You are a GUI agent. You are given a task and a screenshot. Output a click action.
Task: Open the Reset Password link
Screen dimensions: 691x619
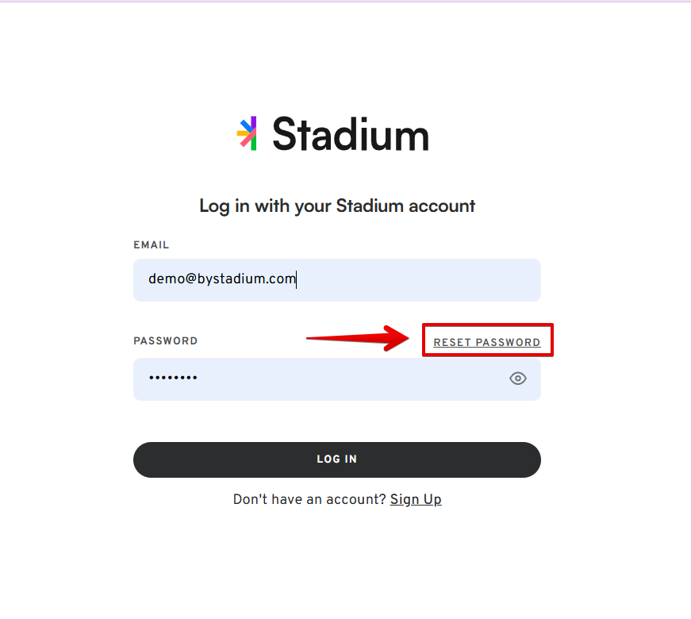pyautogui.click(x=486, y=343)
